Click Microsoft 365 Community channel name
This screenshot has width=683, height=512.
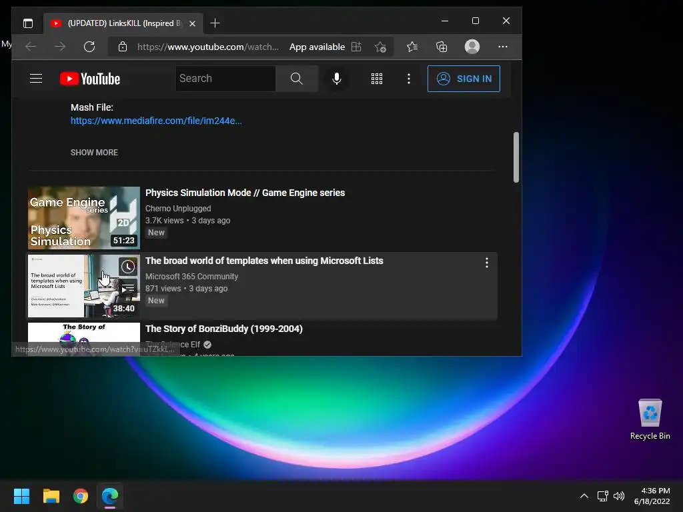tap(191, 277)
